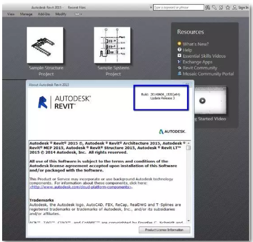Click the What's New sun icon

pyautogui.click(x=179, y=43)
